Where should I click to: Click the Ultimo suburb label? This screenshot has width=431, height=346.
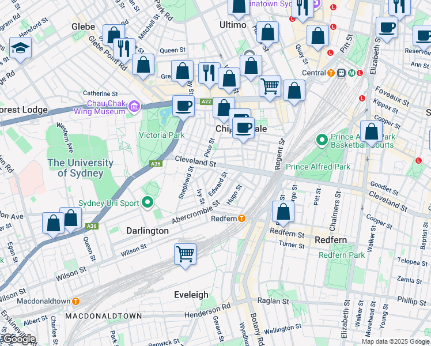(233, 25)
